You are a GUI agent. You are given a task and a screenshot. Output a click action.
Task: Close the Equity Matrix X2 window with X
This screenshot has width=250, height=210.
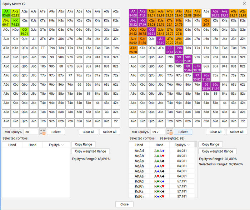pos(244,4)
